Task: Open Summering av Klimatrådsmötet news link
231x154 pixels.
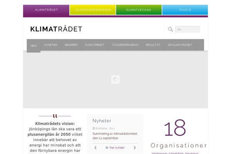Action: [115, 136]
